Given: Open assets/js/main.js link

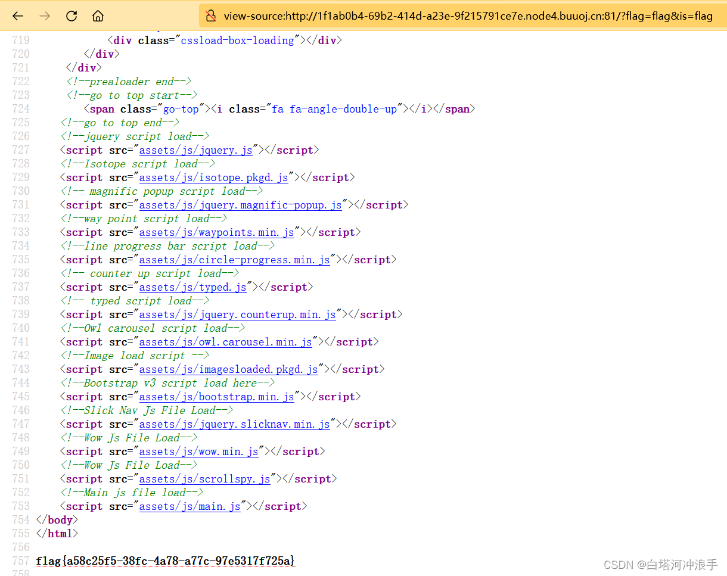Looking at the screenshot, I should click(x=189, y=506).
